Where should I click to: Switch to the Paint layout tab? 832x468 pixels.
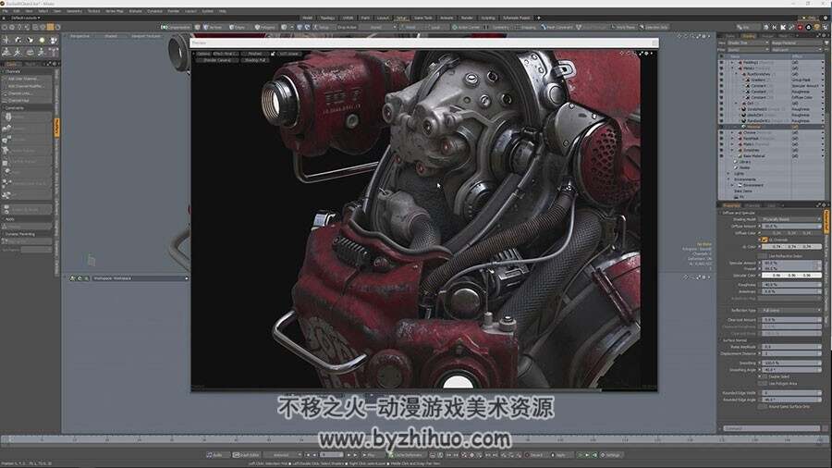[365, 18]
